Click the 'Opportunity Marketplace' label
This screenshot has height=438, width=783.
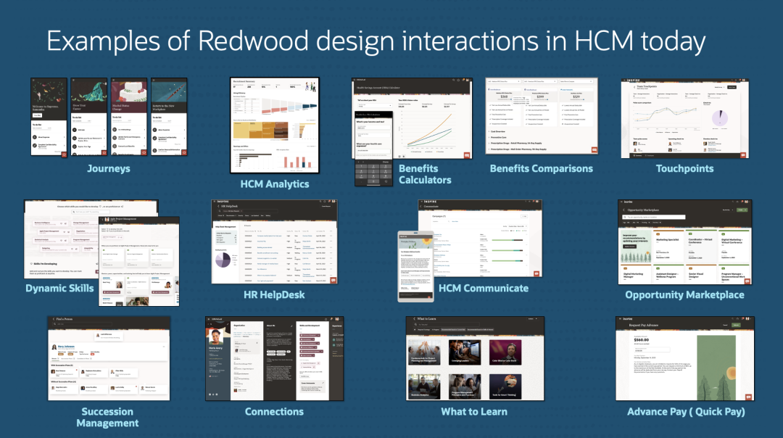point(684,294)
